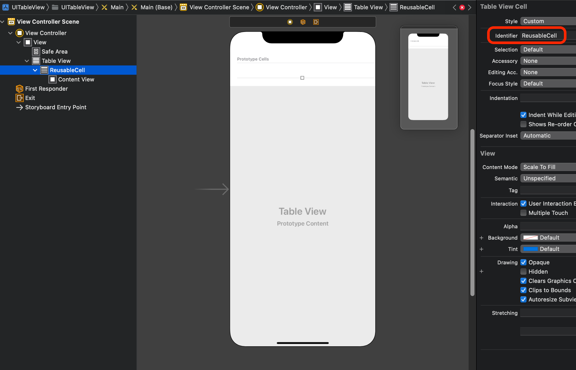The image size is (576, 370).
Task: Enable Multiple Touch checkbox
Action: 523,213
